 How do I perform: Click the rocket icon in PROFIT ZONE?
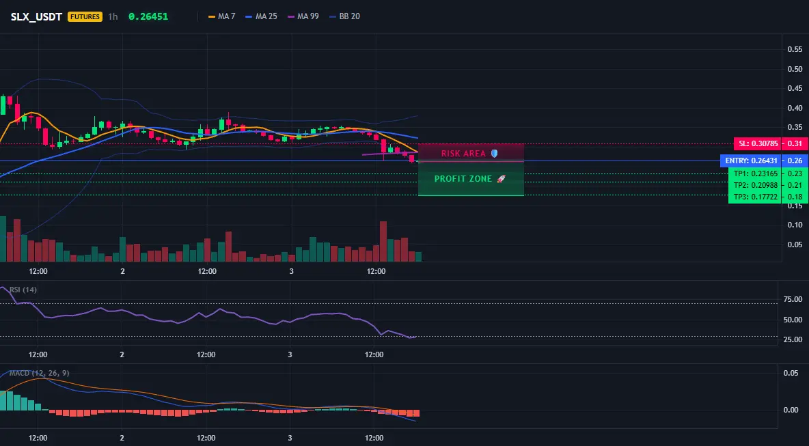[x=501, y=179]
